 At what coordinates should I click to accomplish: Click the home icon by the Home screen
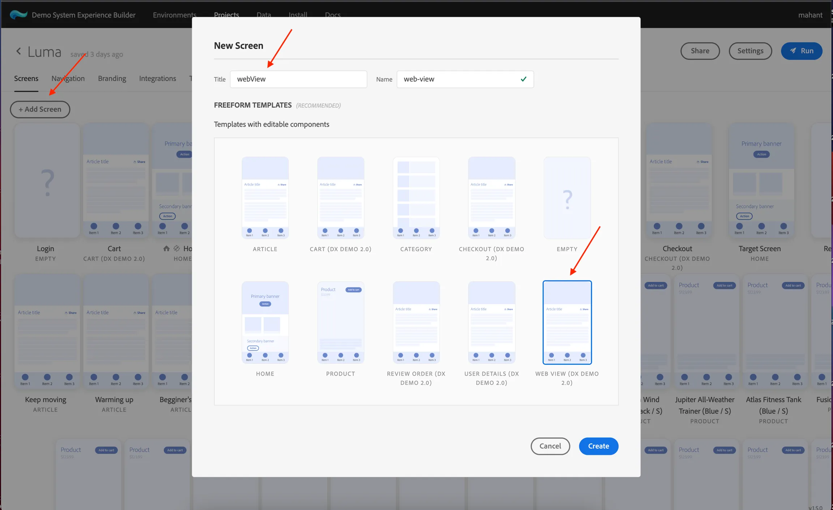[x=166, y=248]
